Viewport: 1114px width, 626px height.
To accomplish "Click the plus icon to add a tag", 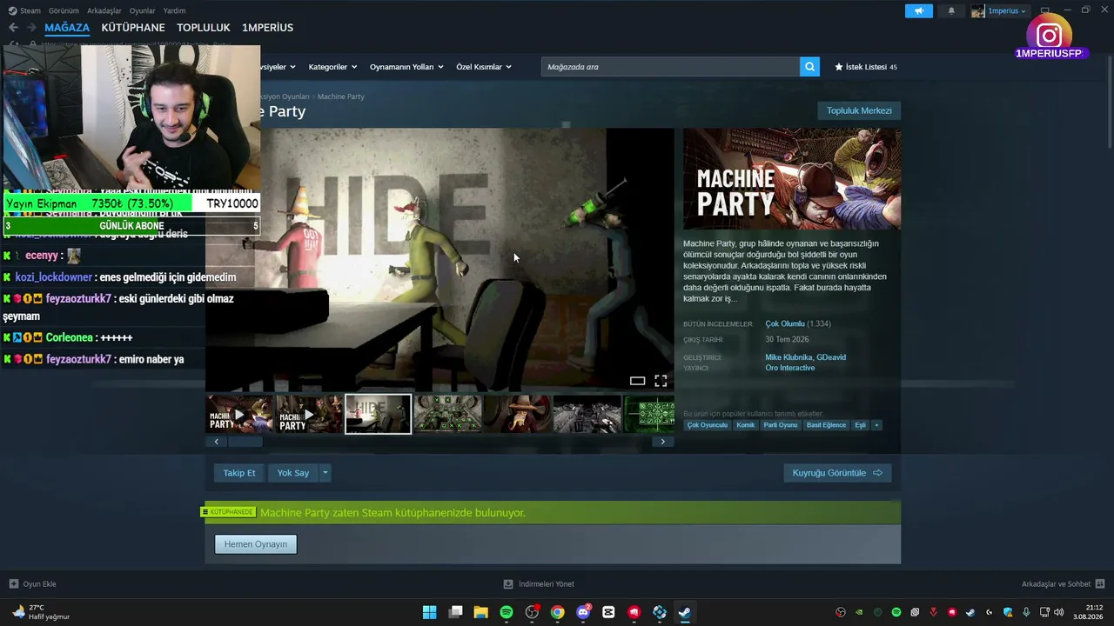I will pos(876,425).
